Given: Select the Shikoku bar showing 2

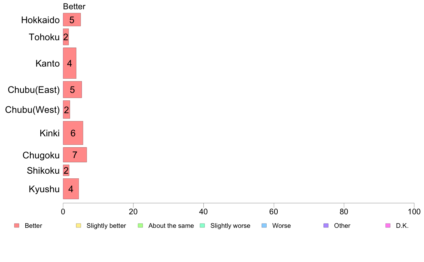Looking at the screenshot, I should coord(66,170).
